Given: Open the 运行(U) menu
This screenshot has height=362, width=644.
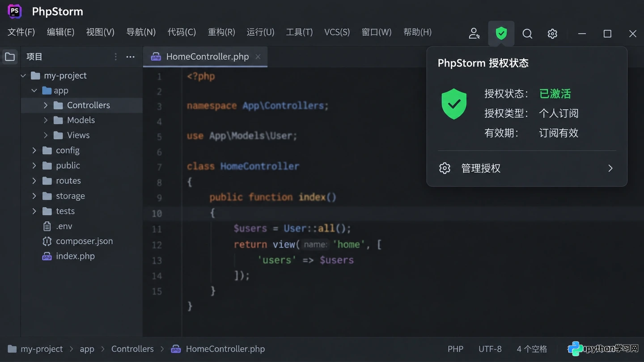Looking at the screenshot, I should click(x=260, y=32).
